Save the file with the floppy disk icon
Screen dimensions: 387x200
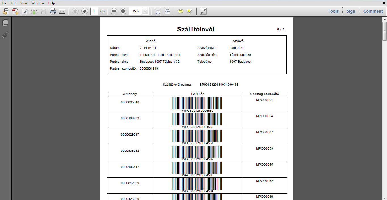click(x=43, y=11)
